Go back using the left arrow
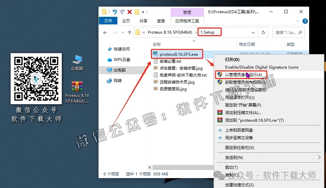Image resolution: width=326 pixels, height=188 pixels. point(105,33)
